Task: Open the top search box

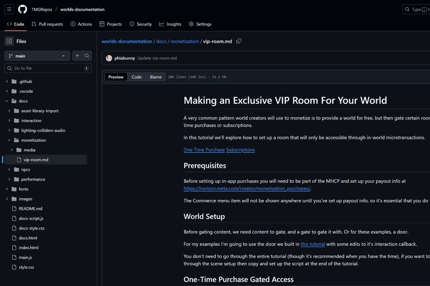Action: 417,9
